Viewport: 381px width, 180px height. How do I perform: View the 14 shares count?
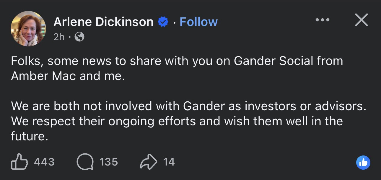click(169, 162)
